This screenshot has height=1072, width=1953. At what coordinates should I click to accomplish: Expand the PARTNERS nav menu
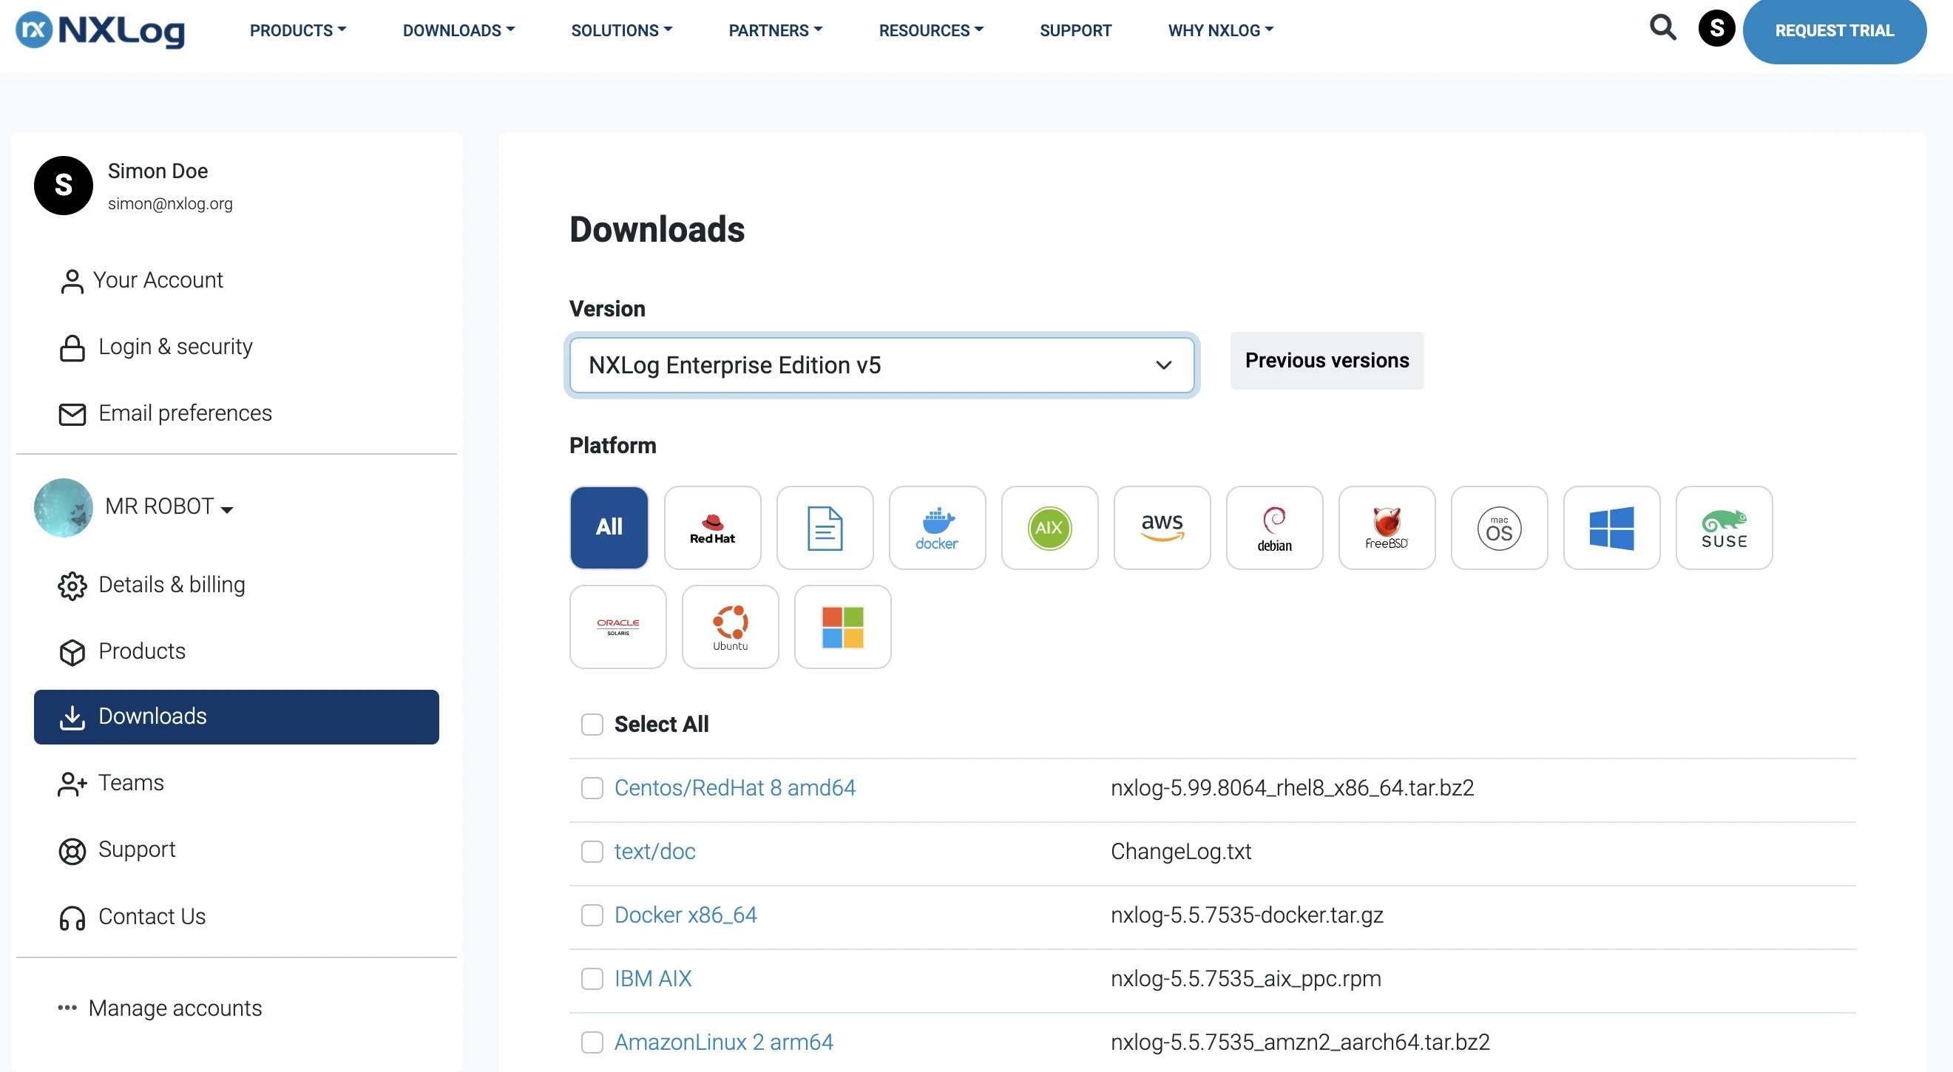(776, 30)
